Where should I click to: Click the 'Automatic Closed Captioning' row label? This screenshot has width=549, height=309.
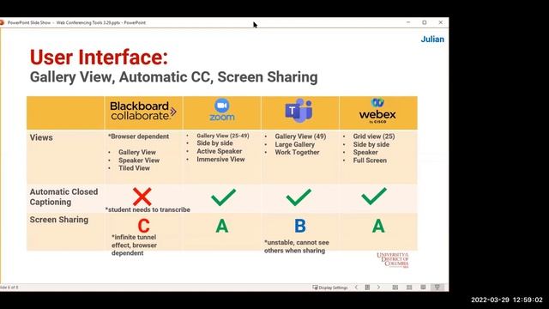[x=63, y=197]
